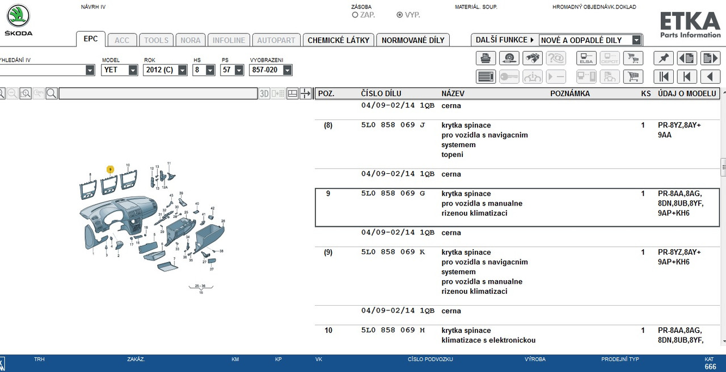Click the printer icon in toolbar
The image size is (726, 372).
click(486, 58)
